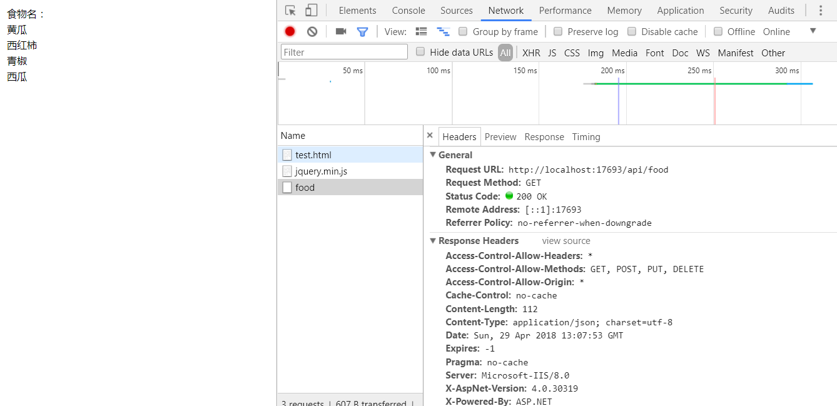
Task: Collapse the General headers section
Action: (x=433, y=155)
